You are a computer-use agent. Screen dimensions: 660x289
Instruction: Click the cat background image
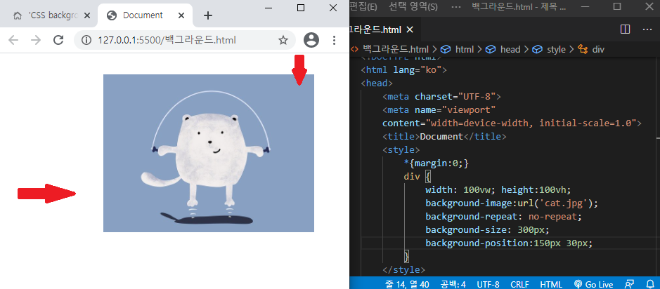click(x=208, y=153)
